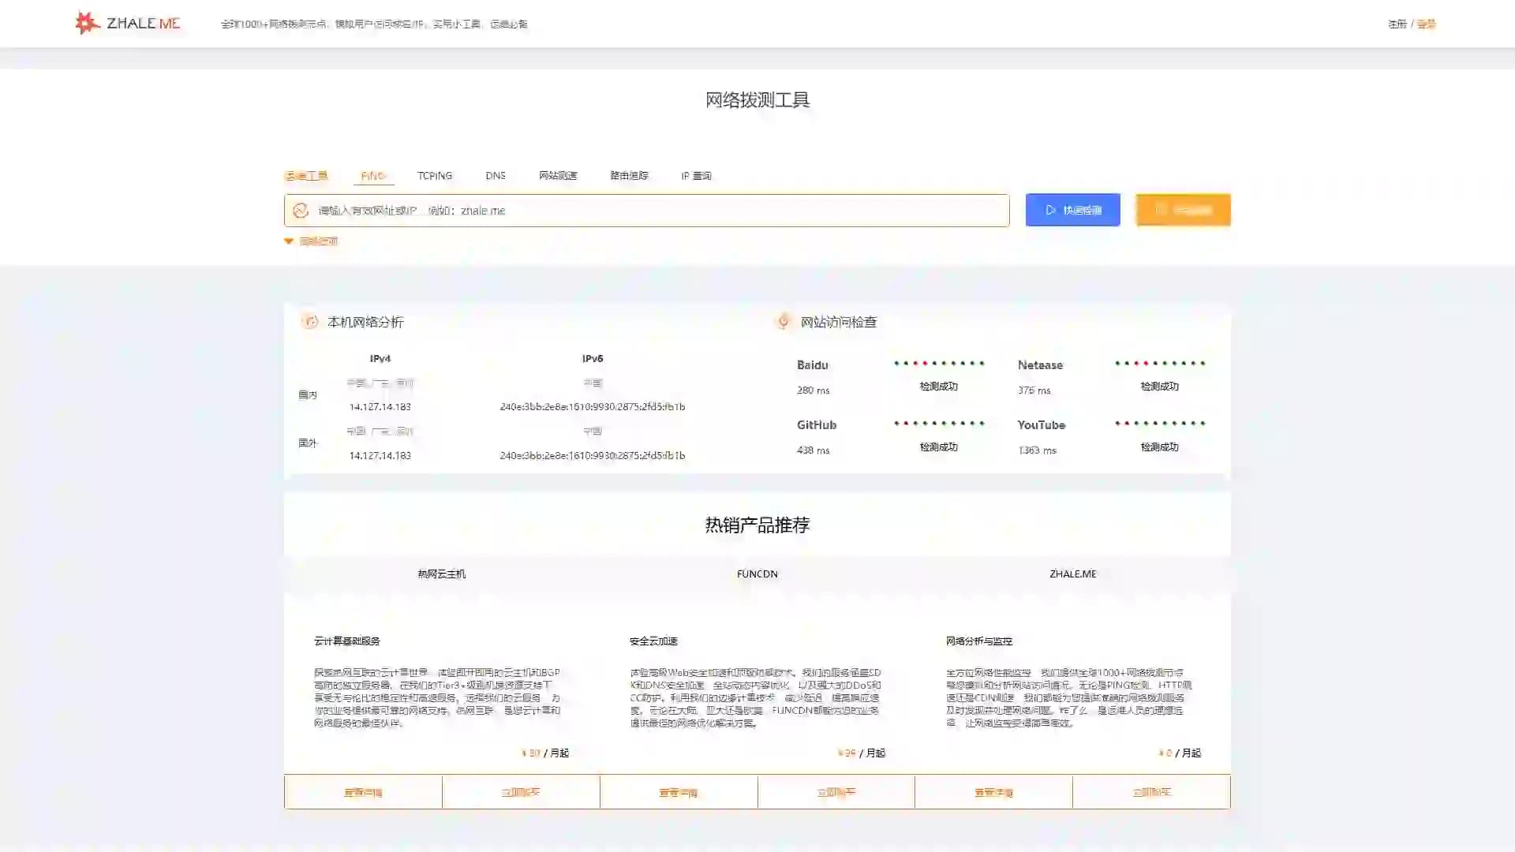This screenshot has width=1515, height=852.
Task: Open the 路由追踪 tab
Action: [629, 176]
